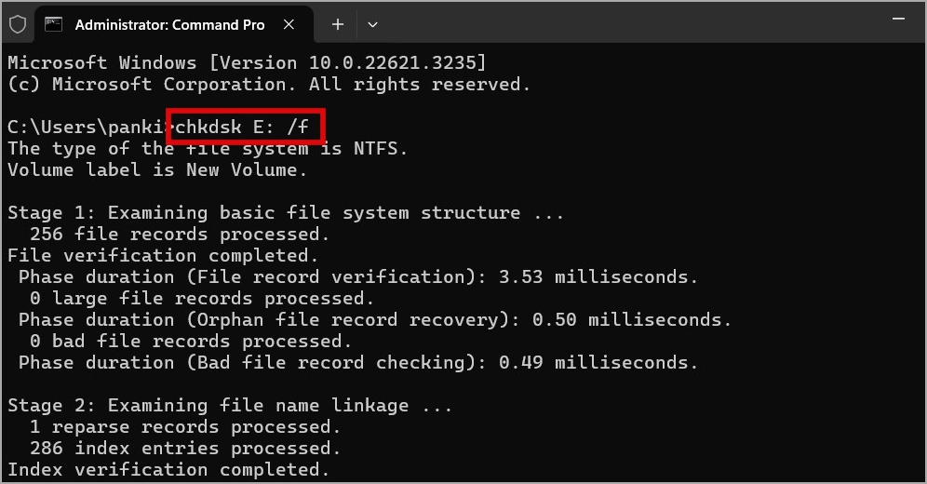Expand the new tab profile dropdown chevron

click(372, 25)
